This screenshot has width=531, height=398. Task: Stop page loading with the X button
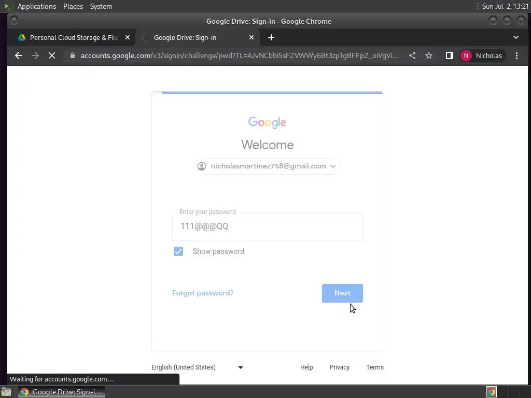(52, 55)
